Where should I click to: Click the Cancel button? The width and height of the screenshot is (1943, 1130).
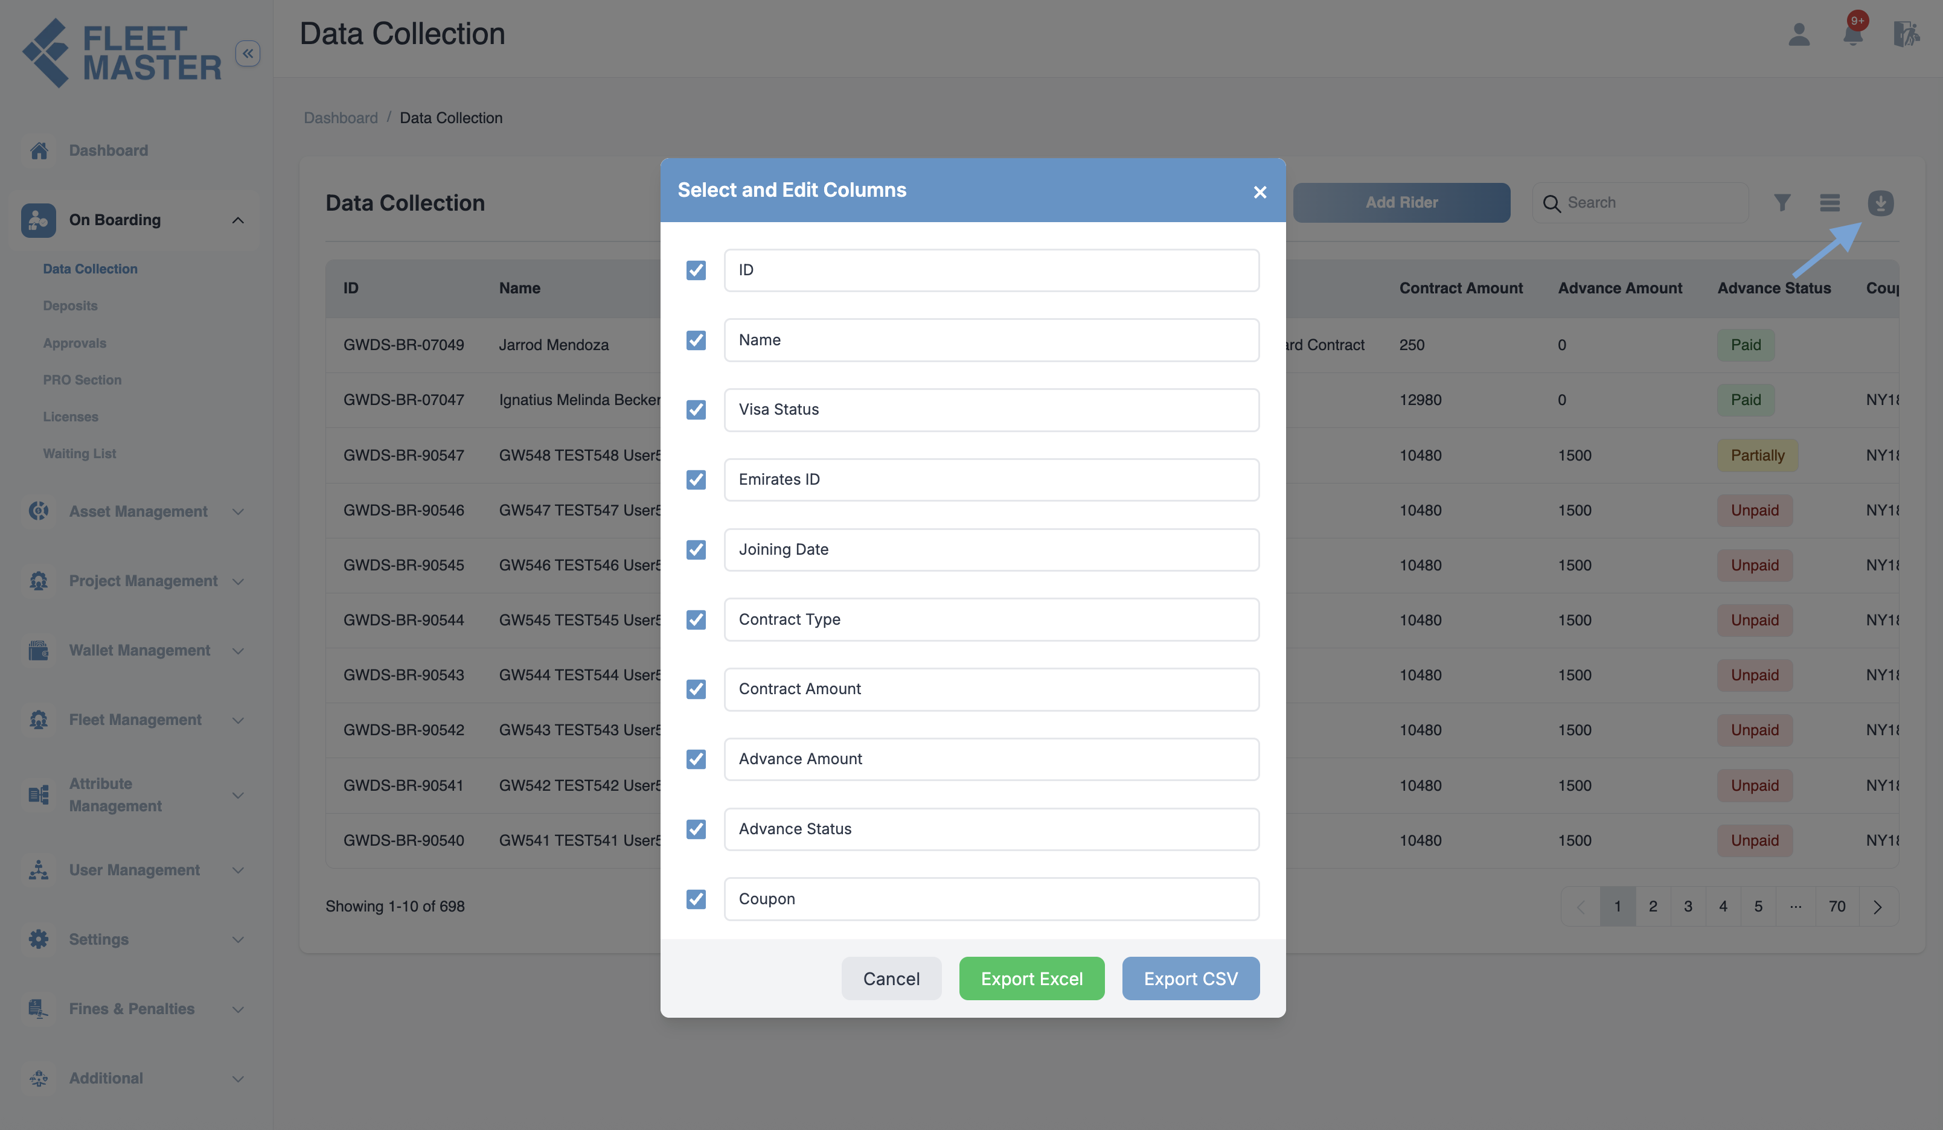891,979
